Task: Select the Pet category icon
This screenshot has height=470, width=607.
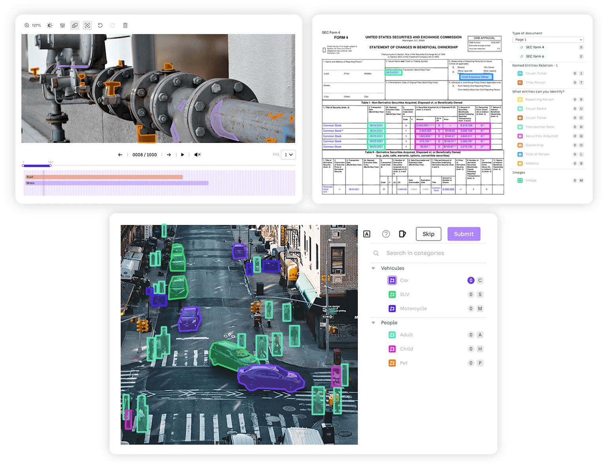Action: pos(392,363)
